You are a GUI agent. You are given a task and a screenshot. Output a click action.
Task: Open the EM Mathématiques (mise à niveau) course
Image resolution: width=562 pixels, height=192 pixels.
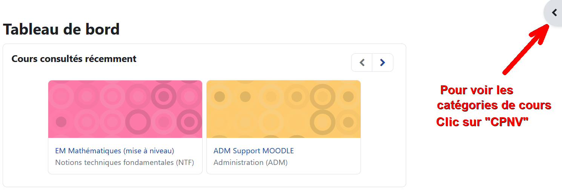[115, 151]
